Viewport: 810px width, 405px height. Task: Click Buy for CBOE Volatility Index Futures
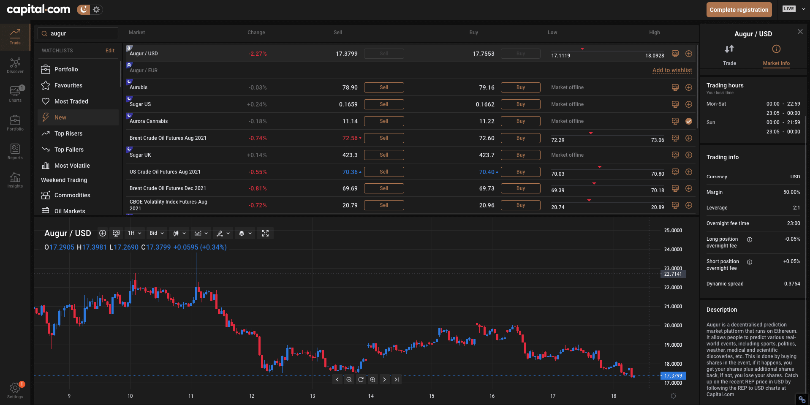(521, 205)
